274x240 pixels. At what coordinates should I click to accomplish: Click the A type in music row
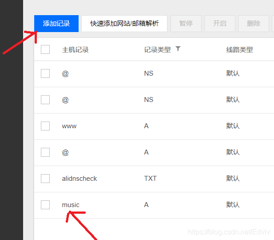point(146,205)
